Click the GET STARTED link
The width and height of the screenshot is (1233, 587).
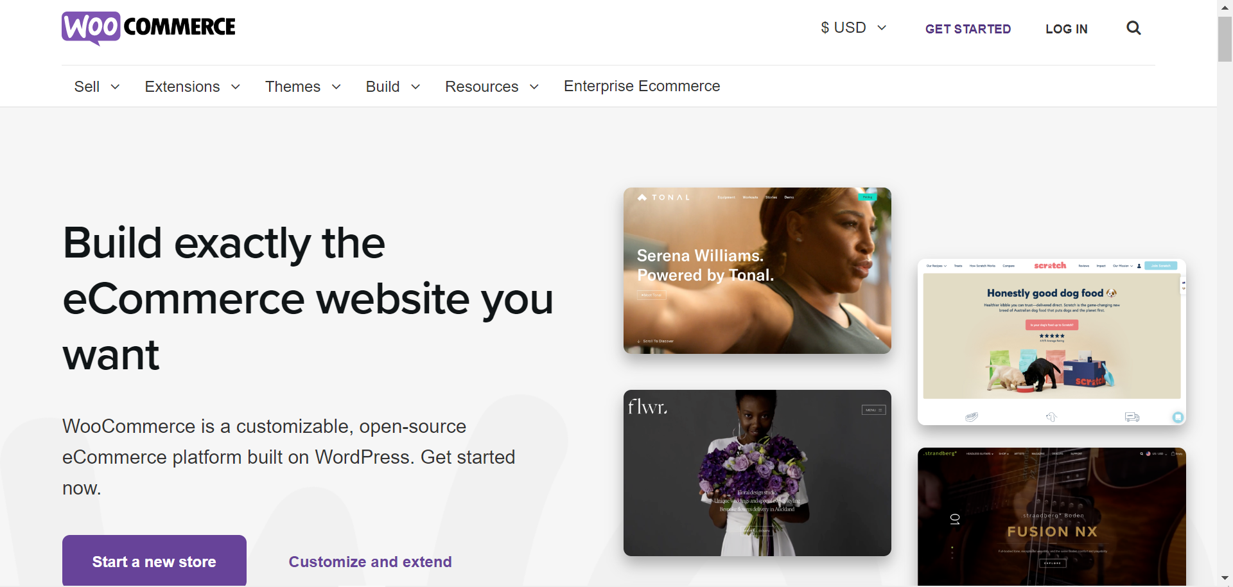coord(968,29)
